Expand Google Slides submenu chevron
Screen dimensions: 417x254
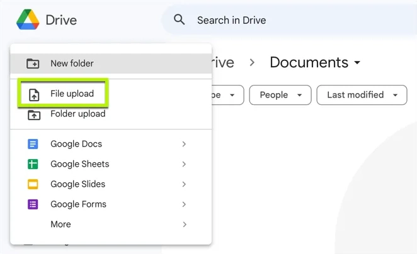tap(184, 184)
